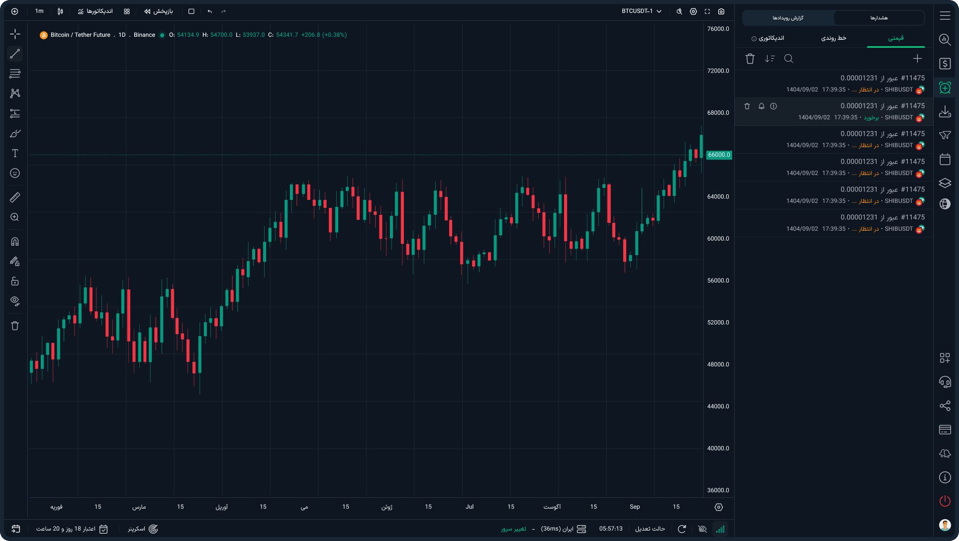Toggle magnet snap mode

click(15, 242)
